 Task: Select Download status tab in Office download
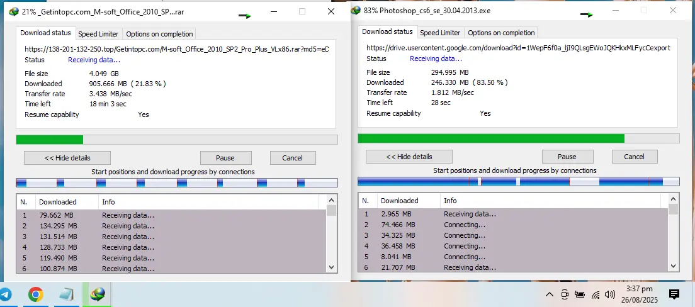point(45,33)
